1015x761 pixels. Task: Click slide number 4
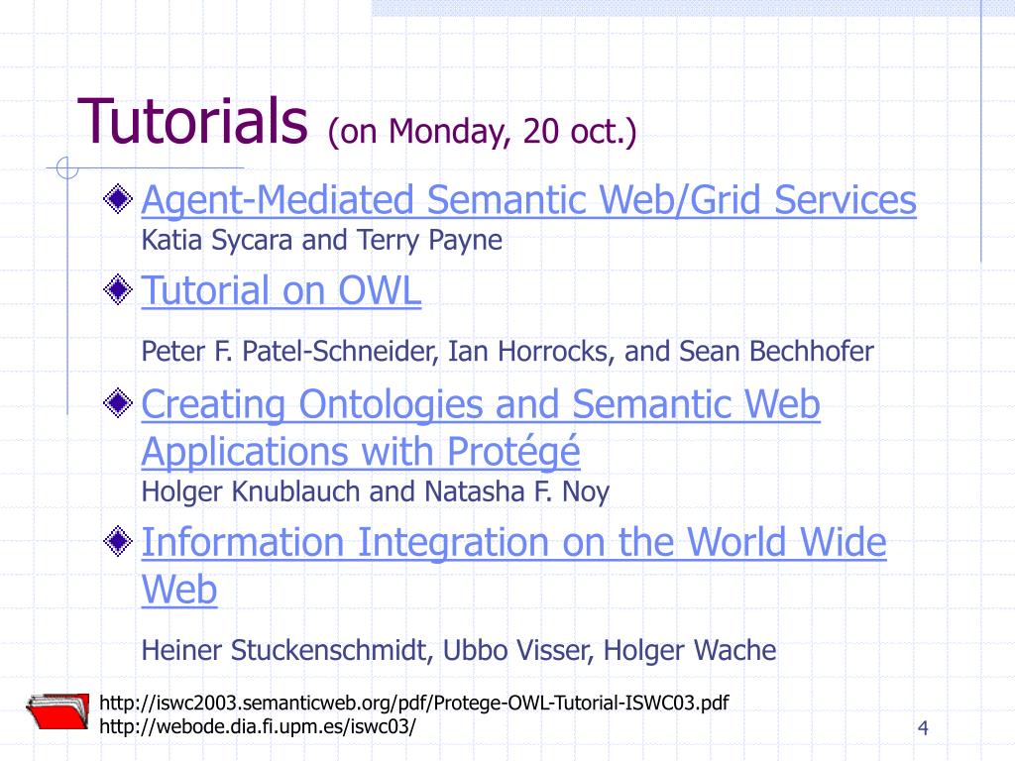tap(923, 728)
